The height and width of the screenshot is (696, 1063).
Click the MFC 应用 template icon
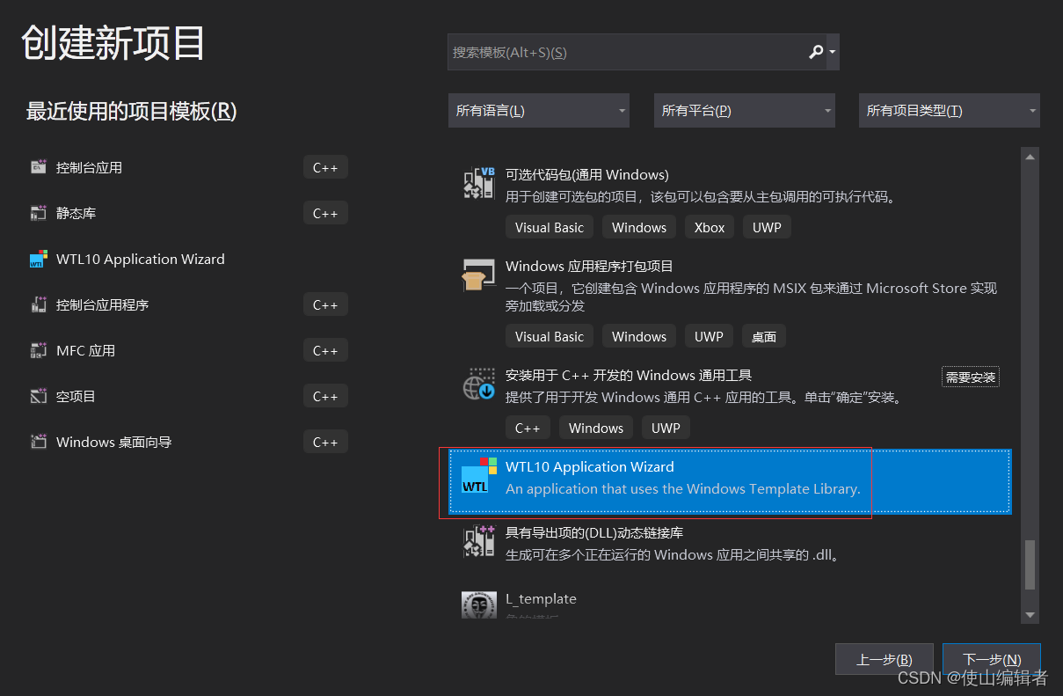pos(40,349)
